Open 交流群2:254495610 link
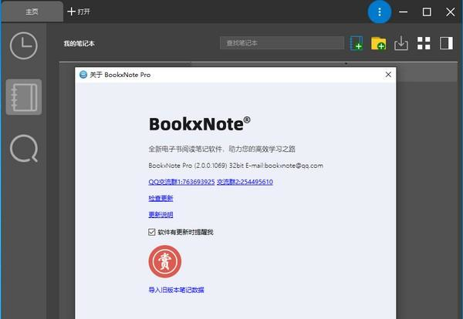Image resolution: width=463 pixels, height=319 pixels. click(245, 182)
